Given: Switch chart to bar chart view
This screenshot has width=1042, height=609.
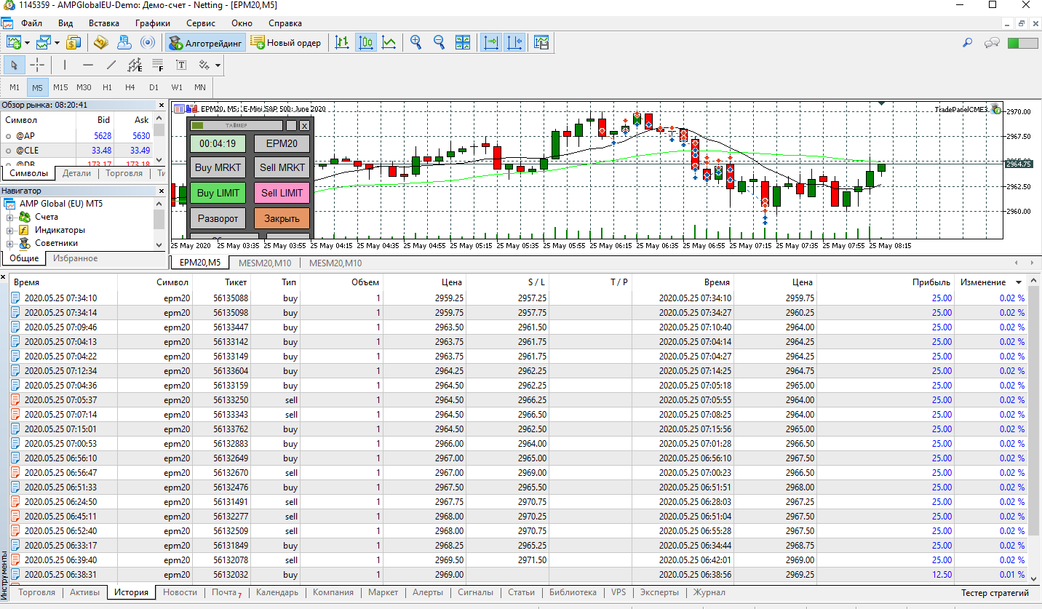Looking at the screenshot, I should (x=342, y=43).
